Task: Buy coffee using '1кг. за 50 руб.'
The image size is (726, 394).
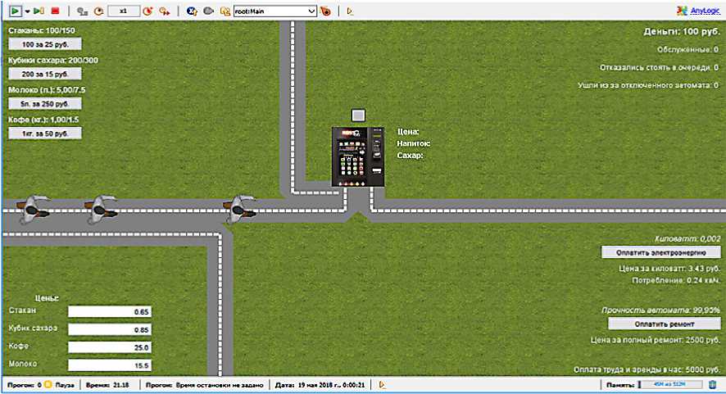Action: tap(45, 133)
